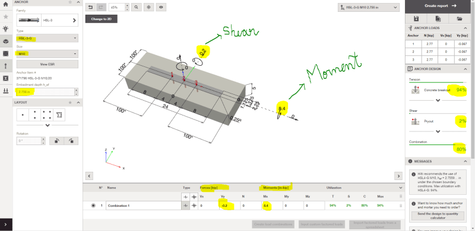Expand the Tension design details
The height and width of the screenshot is (231, 475).
(x=438, y=100)
